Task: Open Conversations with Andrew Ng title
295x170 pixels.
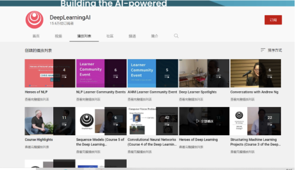Action: pyautogui.click(x=254, y=92)
